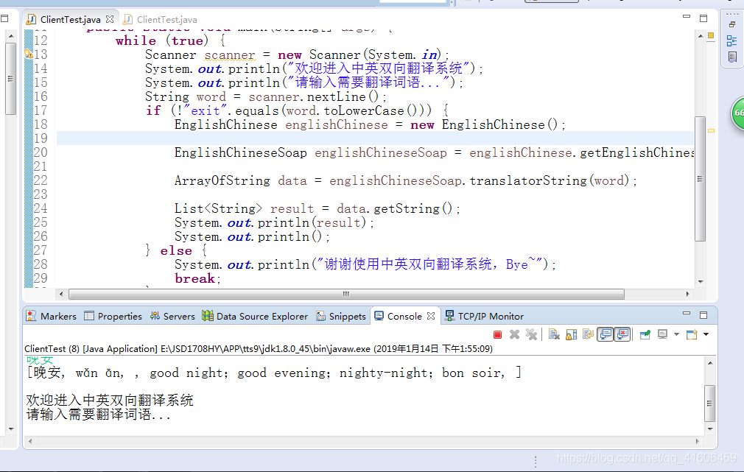Click the warning marker on line 13
744x472 pixels.
coord(29,54)
